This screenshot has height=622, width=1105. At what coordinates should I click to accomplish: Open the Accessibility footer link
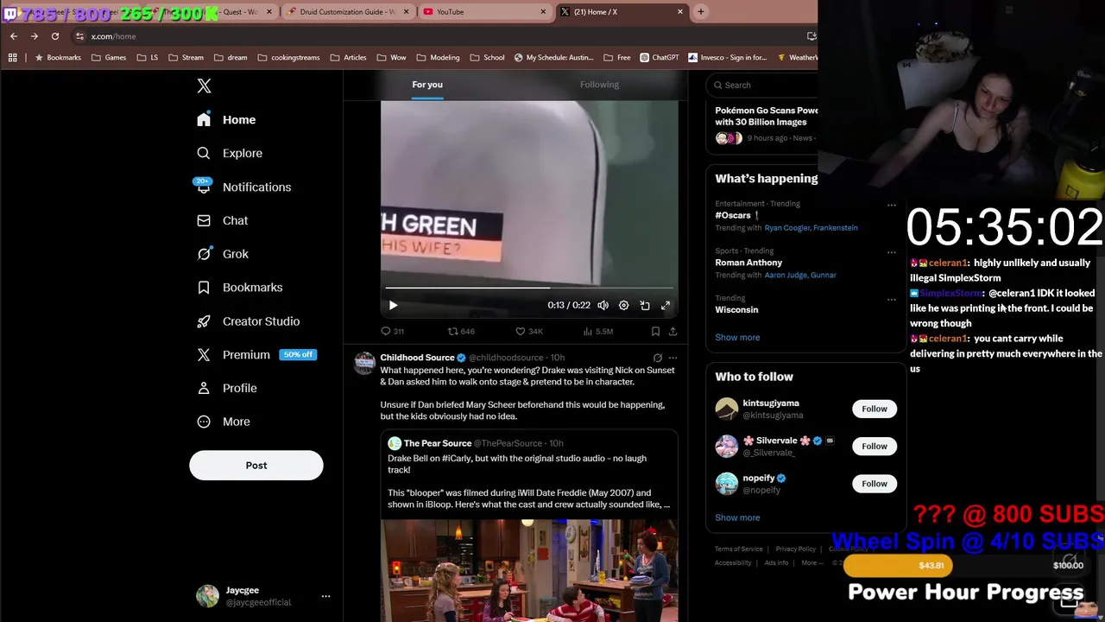click(733, 563)
